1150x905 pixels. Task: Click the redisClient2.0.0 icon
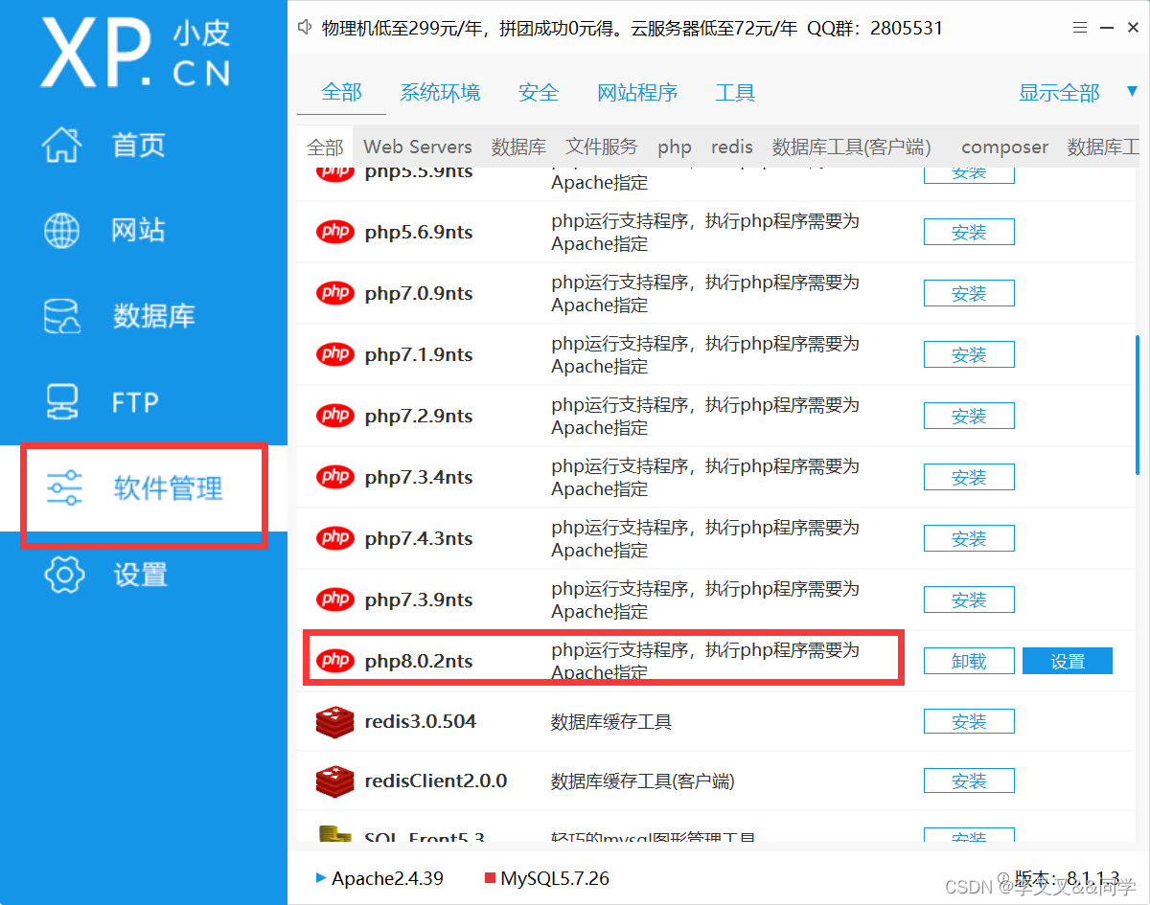click(334, 781)
